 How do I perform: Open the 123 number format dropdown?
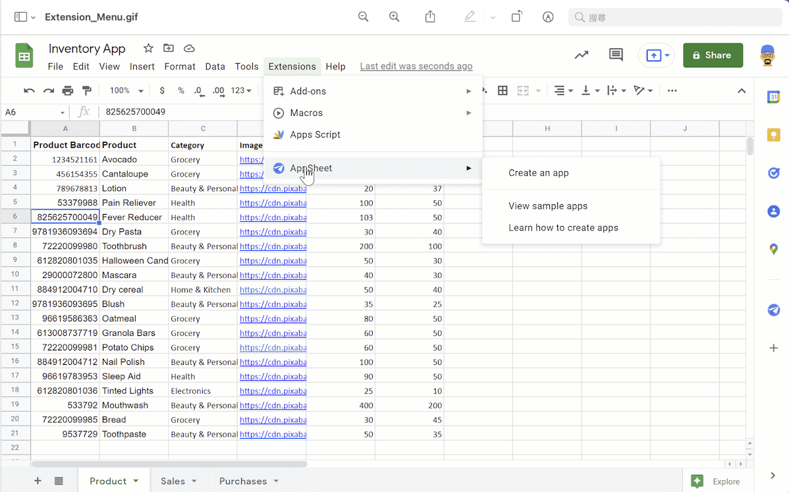tap(241, 91)
